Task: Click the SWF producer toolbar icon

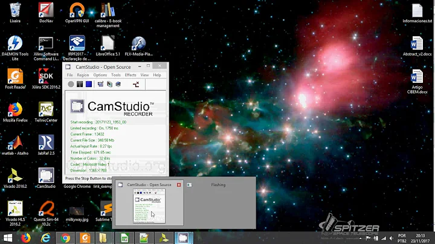Action: click(118, 84)
